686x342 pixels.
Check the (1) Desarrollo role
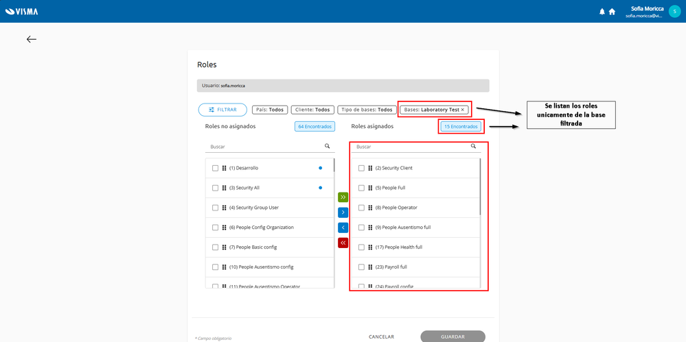point(215,168)
